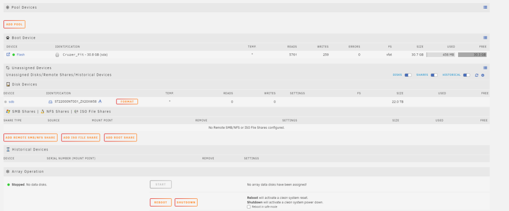This screenshot has width=509, height=211.
Task: Reboot the server
Action: click(161, 202)
